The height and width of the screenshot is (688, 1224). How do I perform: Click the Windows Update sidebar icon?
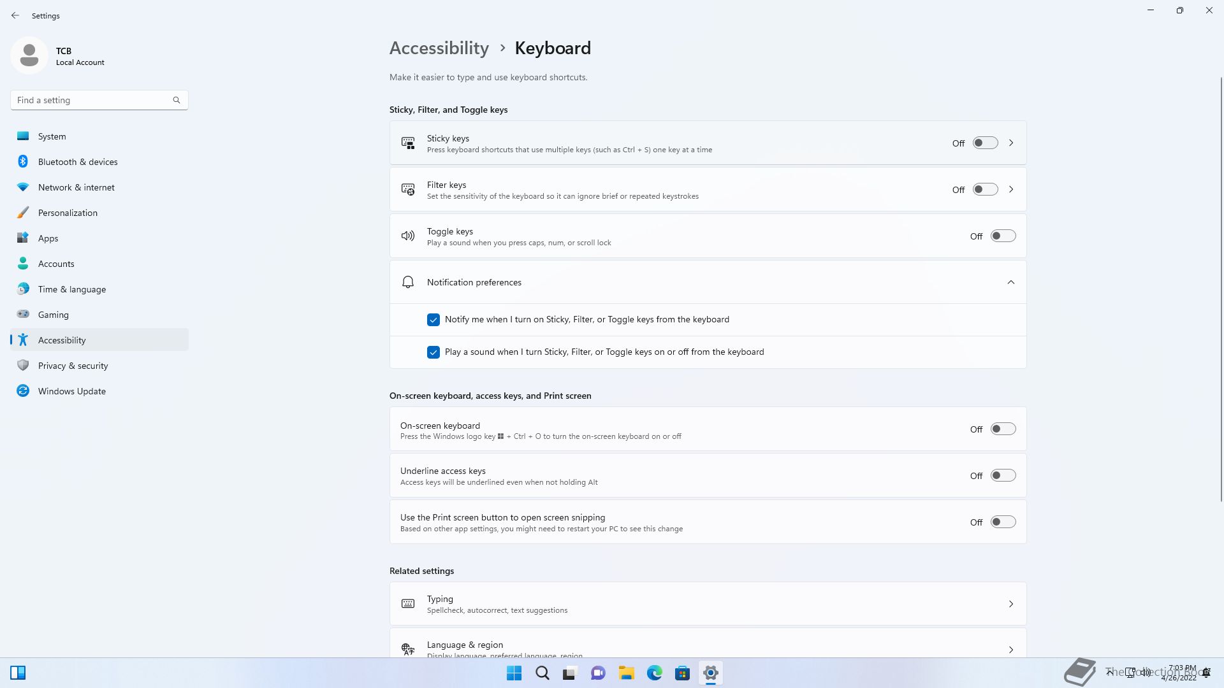[x=23, y=391]
